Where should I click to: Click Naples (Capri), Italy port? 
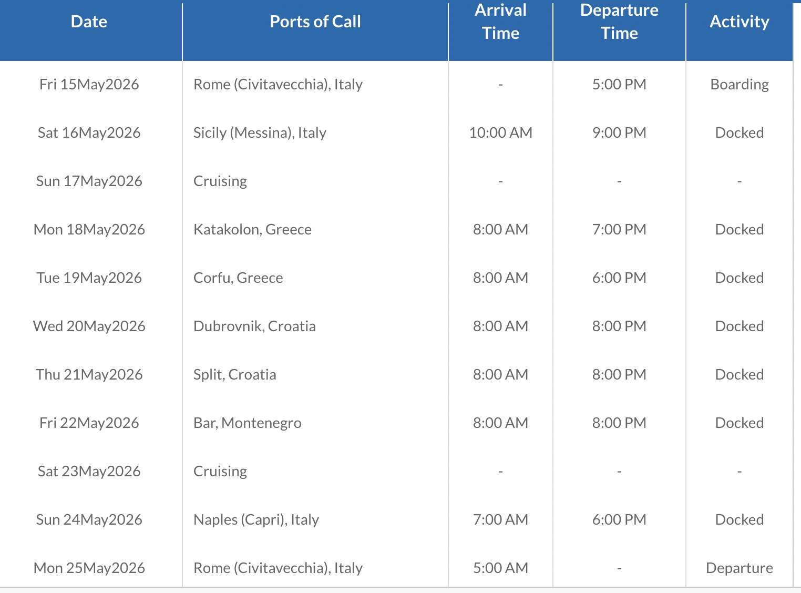point(256,519)
